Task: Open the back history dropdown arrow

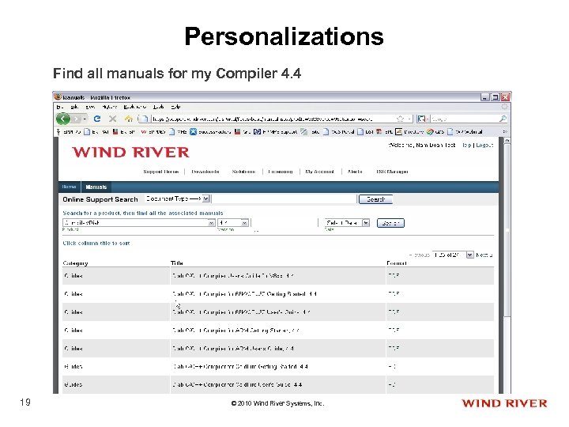Action: [85, 119]
